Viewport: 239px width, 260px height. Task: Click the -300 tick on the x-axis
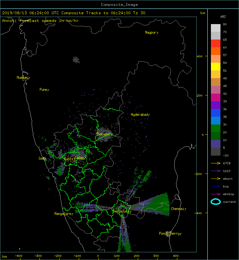pyautogui.click(x=38, y=256)
